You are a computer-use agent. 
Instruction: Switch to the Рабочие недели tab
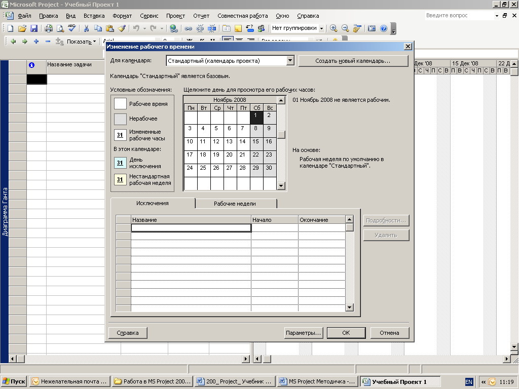[235, 204]
